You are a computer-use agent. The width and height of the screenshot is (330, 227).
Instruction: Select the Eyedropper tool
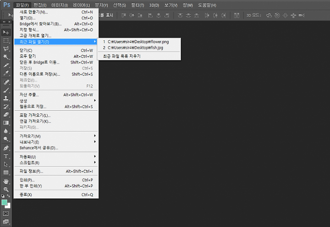6,73
